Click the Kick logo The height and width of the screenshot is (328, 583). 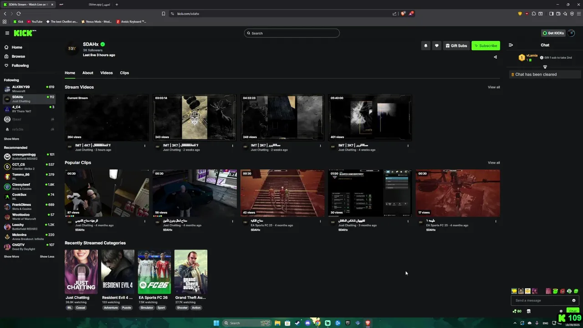click(x=24, y=33)
